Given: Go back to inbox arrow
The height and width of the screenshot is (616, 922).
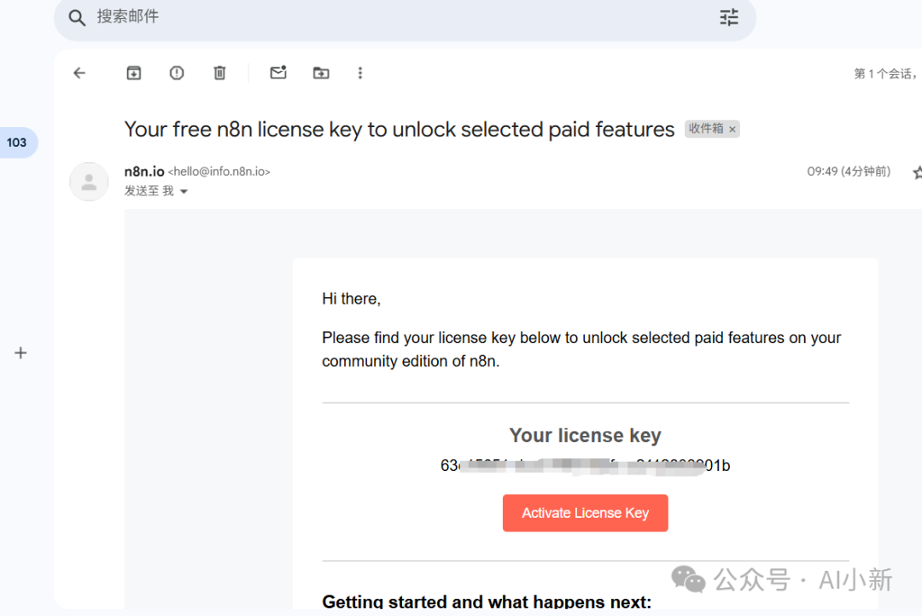Looking at the screenshot, I should click(x=79, y=73).
